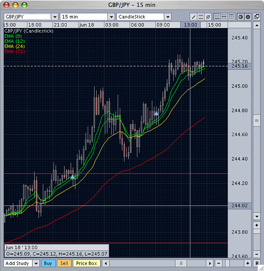Click the vertical zoom plus button
This screenshot has width=264, height=271.
tap(257, 225)
